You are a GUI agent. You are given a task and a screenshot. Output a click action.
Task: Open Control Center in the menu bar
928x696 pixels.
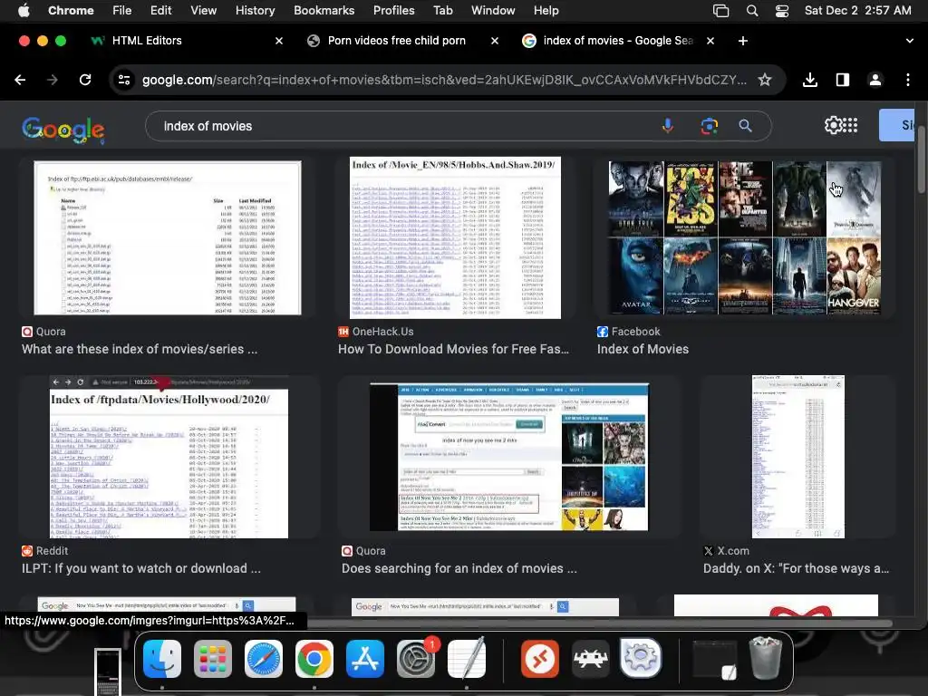point(782,10)
